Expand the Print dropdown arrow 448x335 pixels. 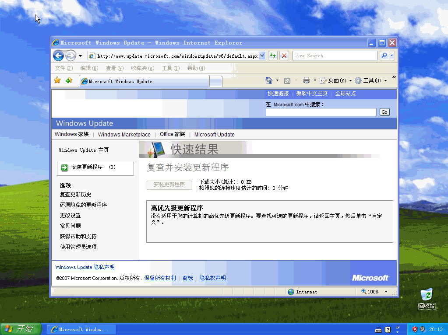[x=315, y=80]
